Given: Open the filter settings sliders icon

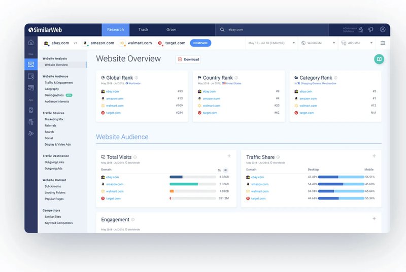Looking at the screenshot, I should 383,43.
